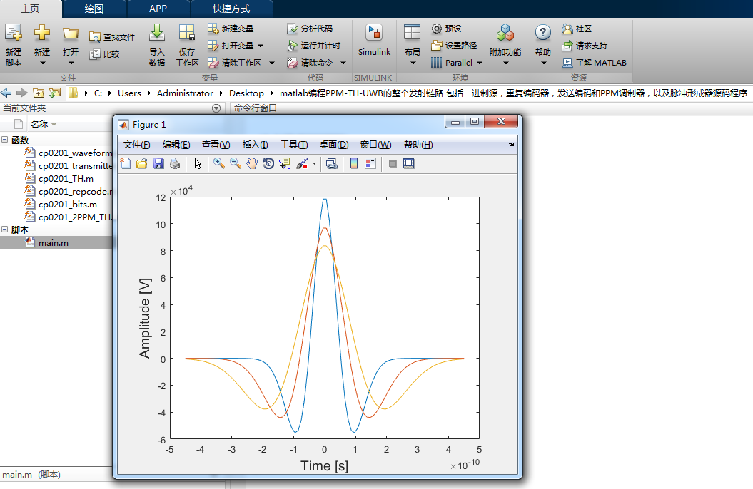Click the Up One Level folder button
753x489 pixels.
(39, 93)
